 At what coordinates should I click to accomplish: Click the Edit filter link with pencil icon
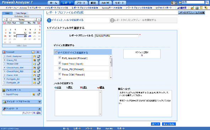pyautogui.click(x=101, y=88)
